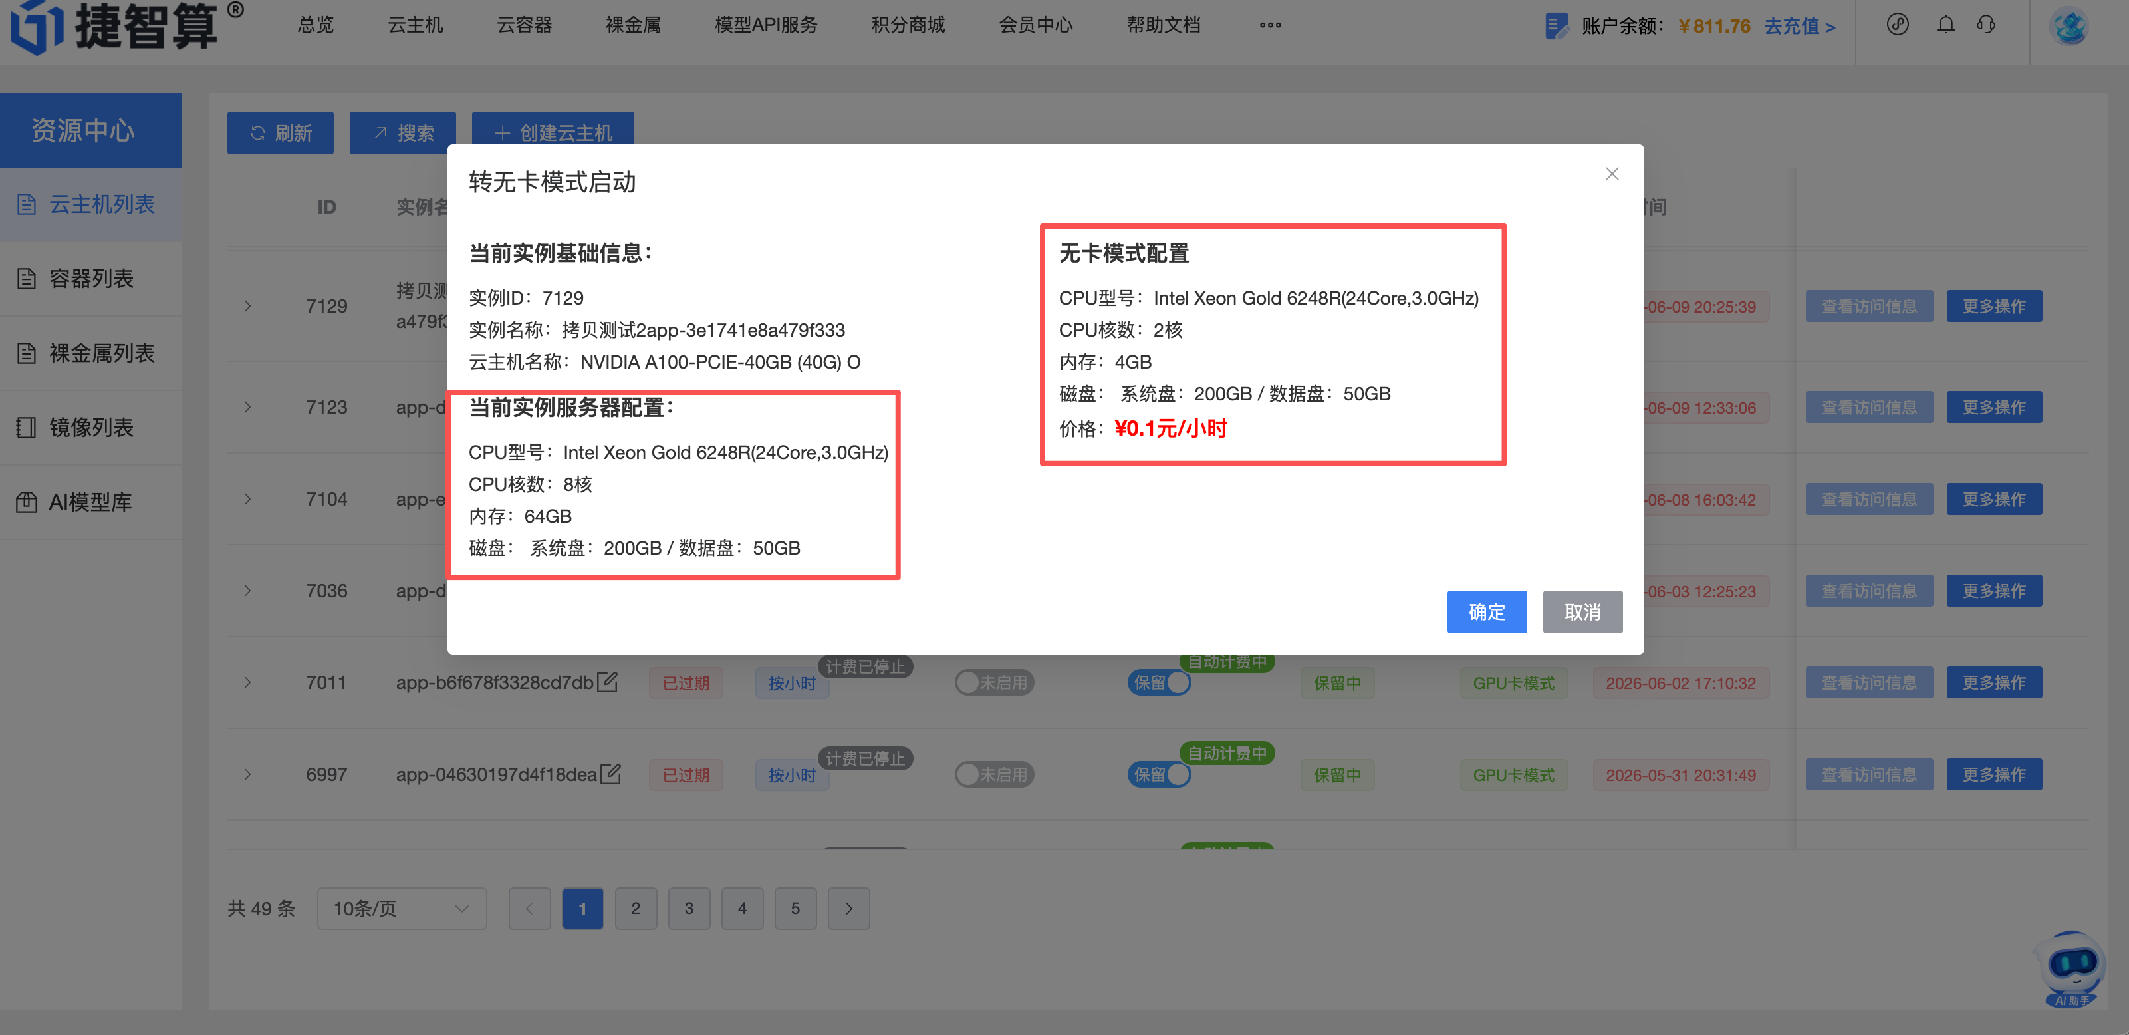Open the more menu ellipsis icon
Image resolution: width=2129 pixels, height=1035 pixels.
1269,26
